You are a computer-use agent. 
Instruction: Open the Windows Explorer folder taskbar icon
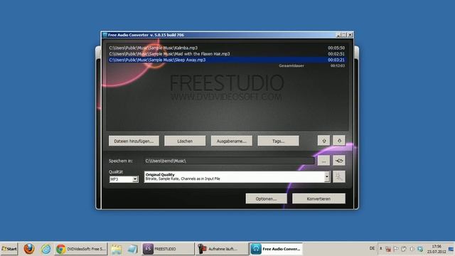point(117,249)
